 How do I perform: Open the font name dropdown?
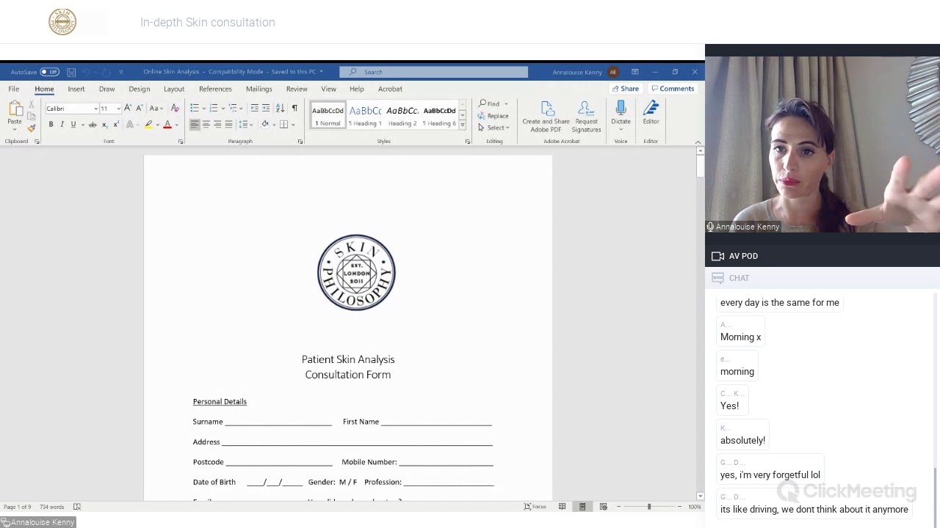[x=95, y=109]
